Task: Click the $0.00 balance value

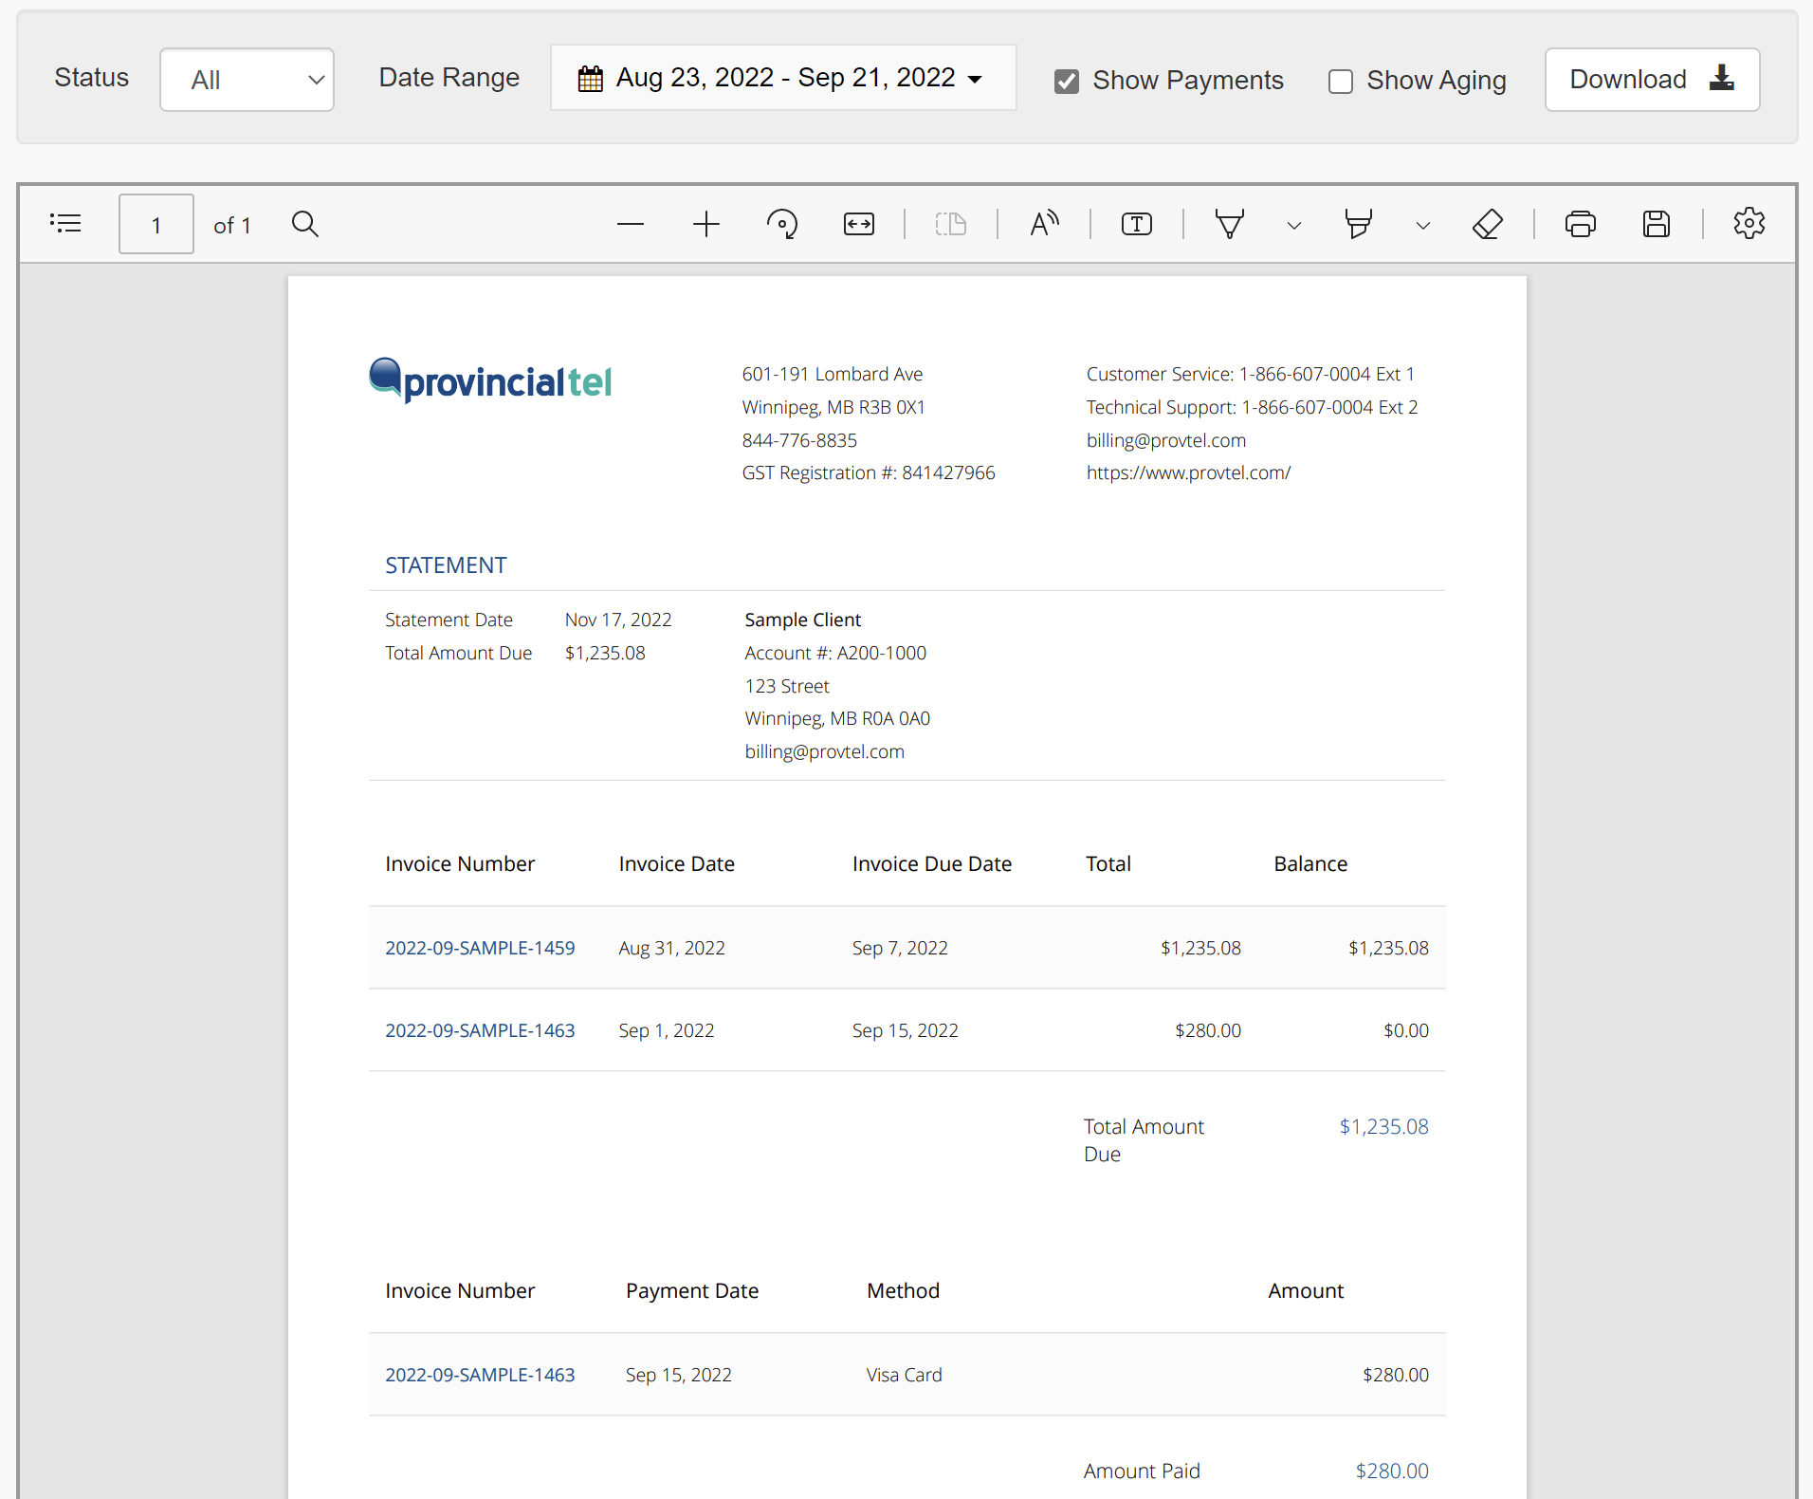Action: tap(1406, 1030)
